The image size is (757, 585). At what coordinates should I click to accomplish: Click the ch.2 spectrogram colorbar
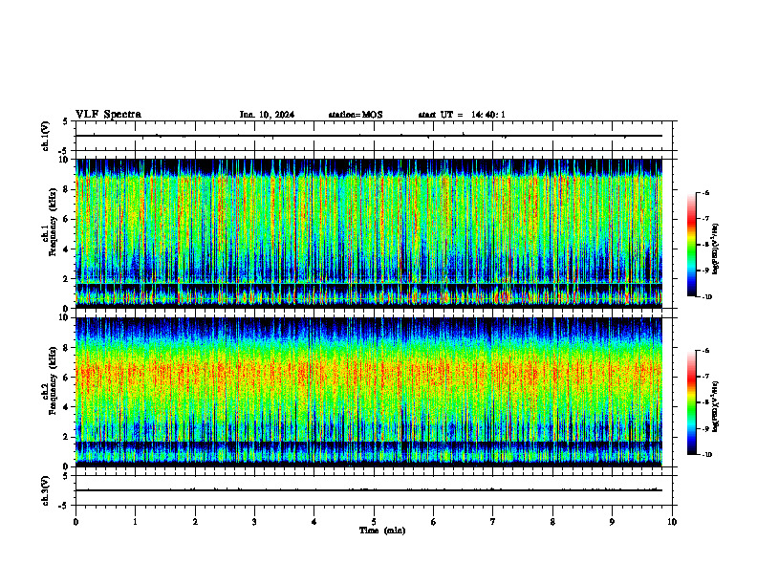(x=691, y=402)
